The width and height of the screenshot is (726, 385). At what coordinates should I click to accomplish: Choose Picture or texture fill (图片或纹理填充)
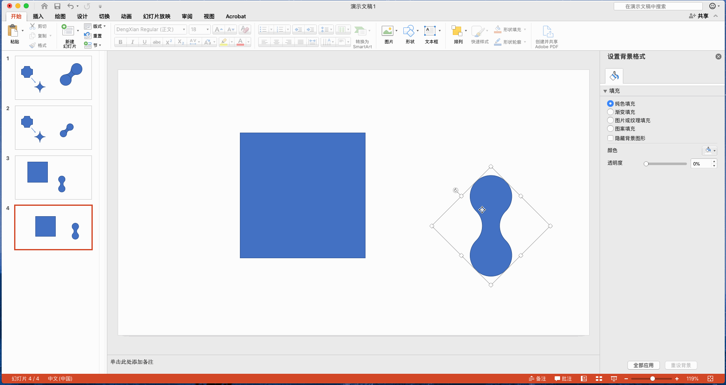pos(610,120)
